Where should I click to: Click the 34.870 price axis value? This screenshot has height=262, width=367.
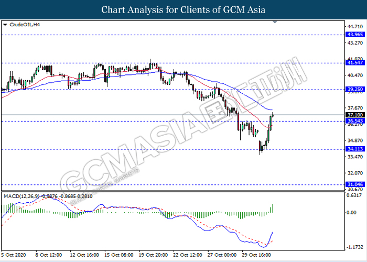tap(355, 140)
